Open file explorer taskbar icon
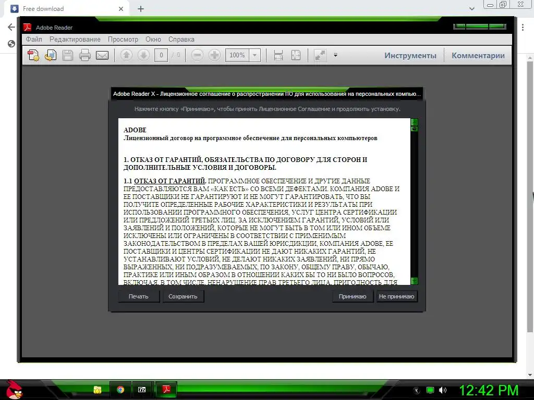Screen dimensions: 534x400 (x=98, y=390)
